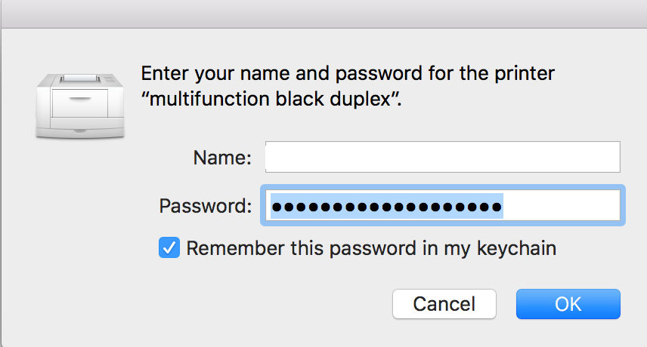Click the "Name:" label
This screenshot has height=347, width=647.
pyautogui.click(x=222, y=158)
